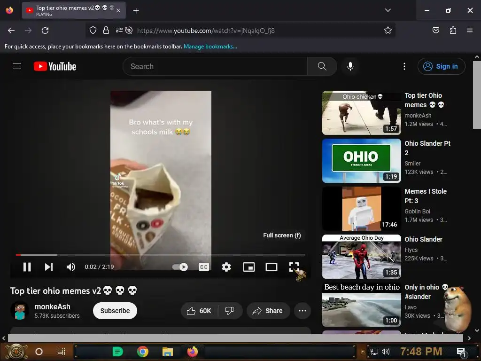
Task: Save to Pocket
Action: 436,31
